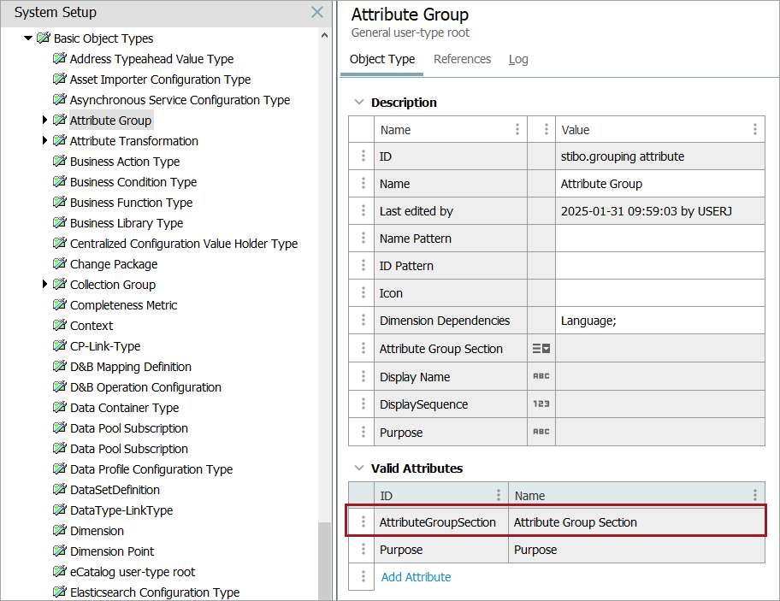The width and height of the screenshot is (780, 601).
Task: Click the DataSetDefinition icon
Action: pyautogui.click(x=60, y=489)
